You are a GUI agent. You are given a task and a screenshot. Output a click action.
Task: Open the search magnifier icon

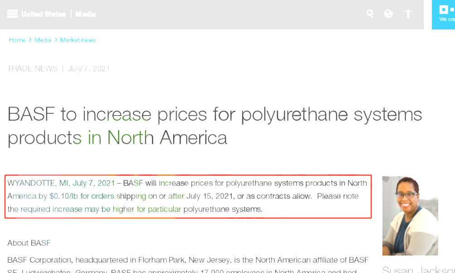[x=370, y=14]
